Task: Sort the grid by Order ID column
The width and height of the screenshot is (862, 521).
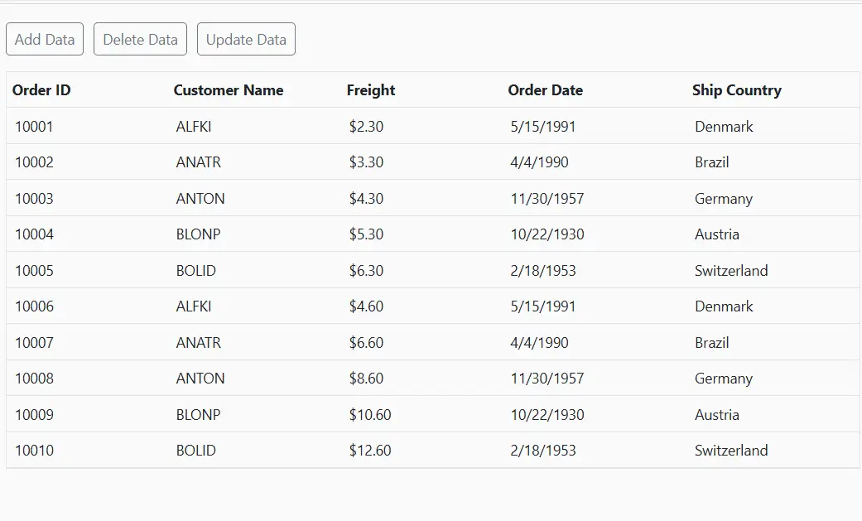Action: [41, 89]
